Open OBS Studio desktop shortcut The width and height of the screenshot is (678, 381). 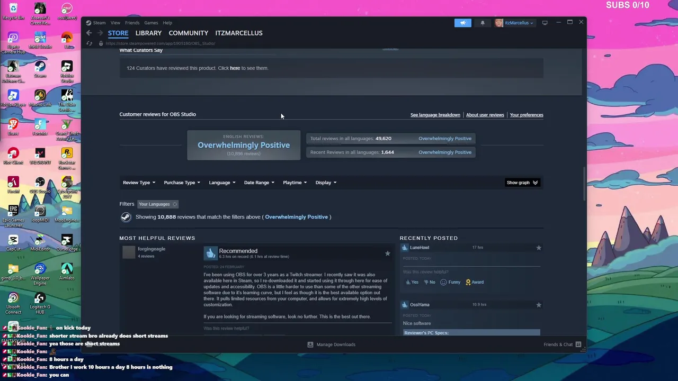click(40, 185)
